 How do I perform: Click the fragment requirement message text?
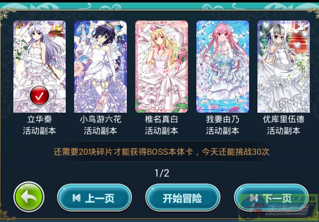(x=162, y=152)
